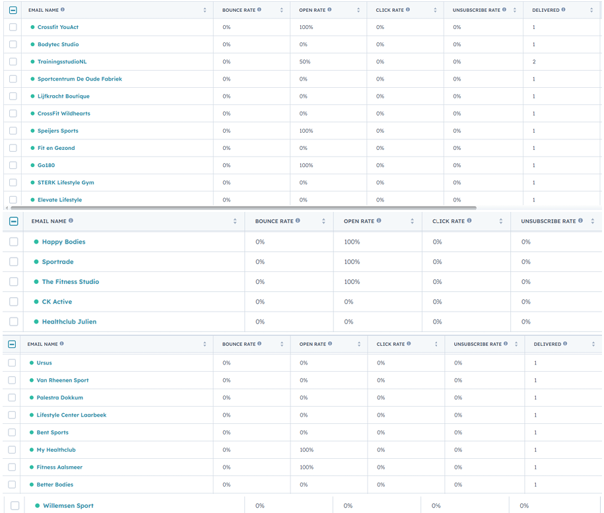Open the Happy Bodies email
Viewport: 604px width, 513px height.
tap(63, 242)
